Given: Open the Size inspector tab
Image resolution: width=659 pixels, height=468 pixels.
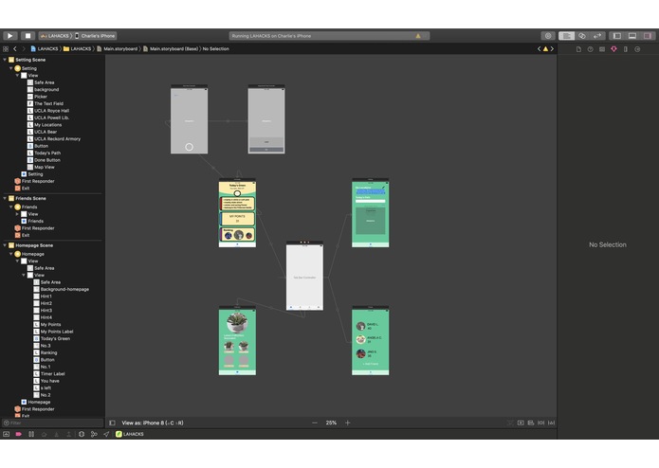Looking at the screenshot, I should point(626,49).
